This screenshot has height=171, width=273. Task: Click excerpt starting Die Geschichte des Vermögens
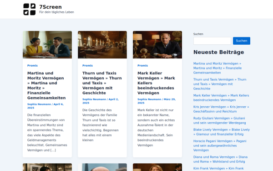(101, 125)
